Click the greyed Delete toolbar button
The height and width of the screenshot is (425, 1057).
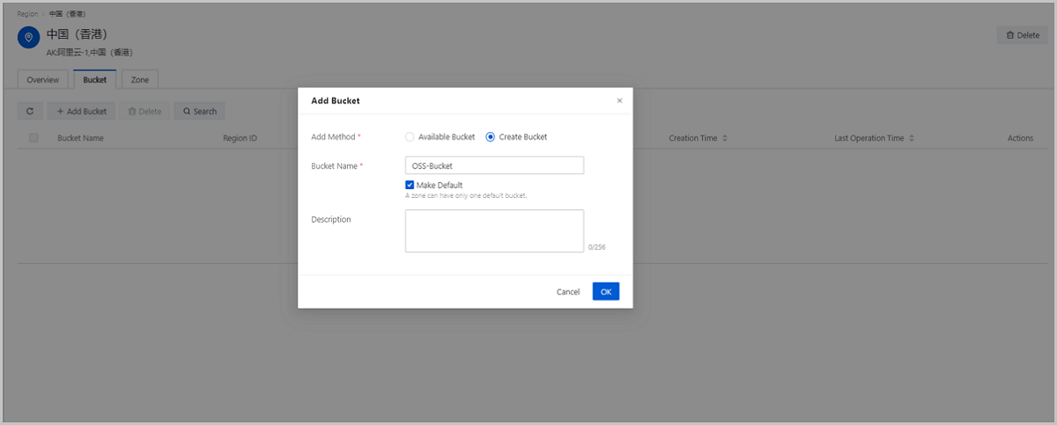[x=144, y=112]
